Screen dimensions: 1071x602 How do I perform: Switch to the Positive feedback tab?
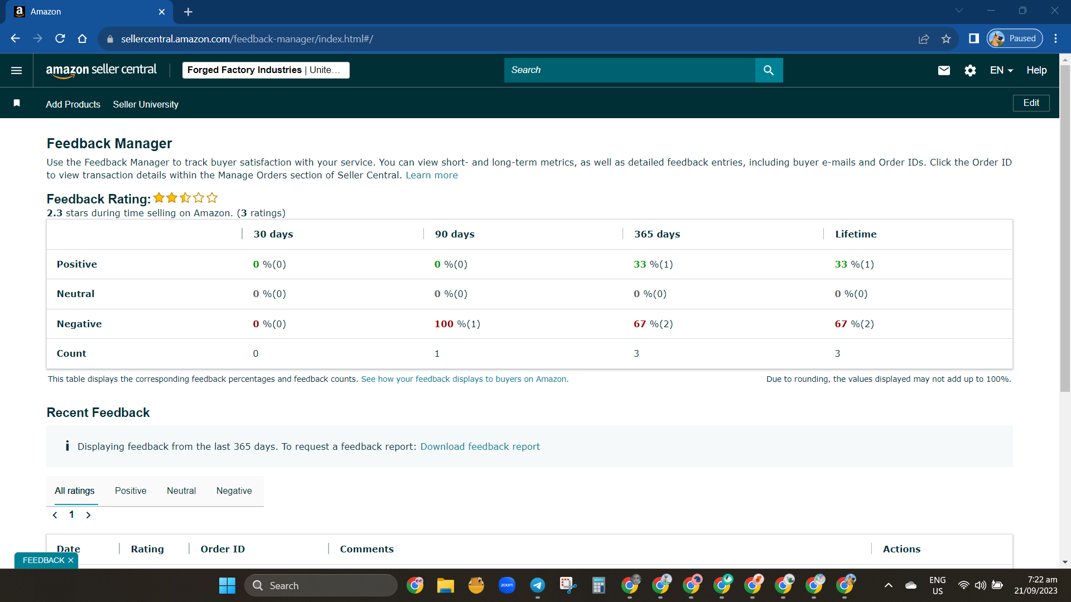click(x=131, y=491)
